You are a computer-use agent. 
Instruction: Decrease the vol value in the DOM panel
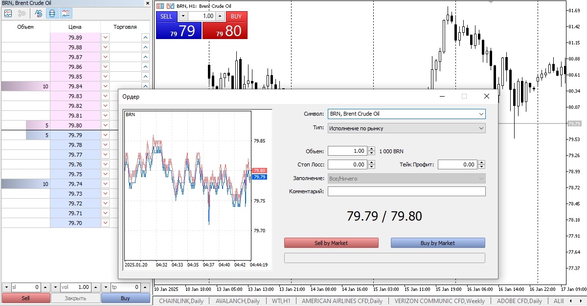click(x=56, y=287)
